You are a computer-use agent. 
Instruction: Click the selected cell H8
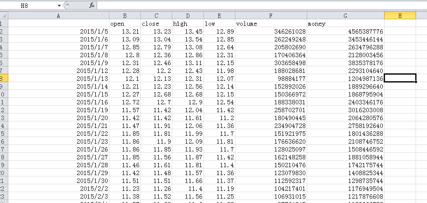pos(400,78)
